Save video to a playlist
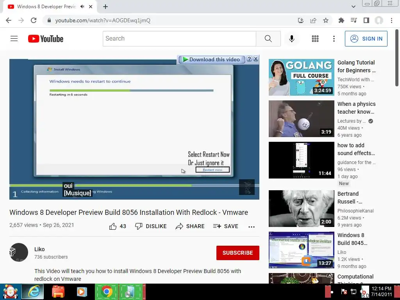The width and height of the screenshot is (400, 300). pyautogui.click(x=225, y=226)
